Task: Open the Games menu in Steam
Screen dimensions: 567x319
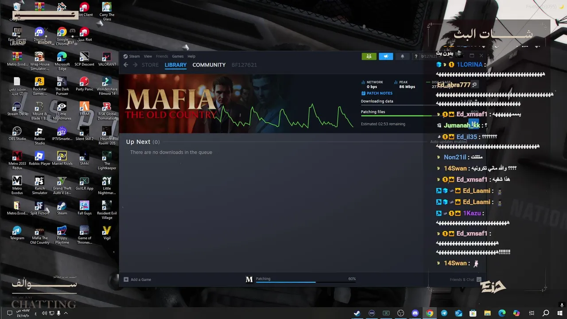Action: [178, 56]
